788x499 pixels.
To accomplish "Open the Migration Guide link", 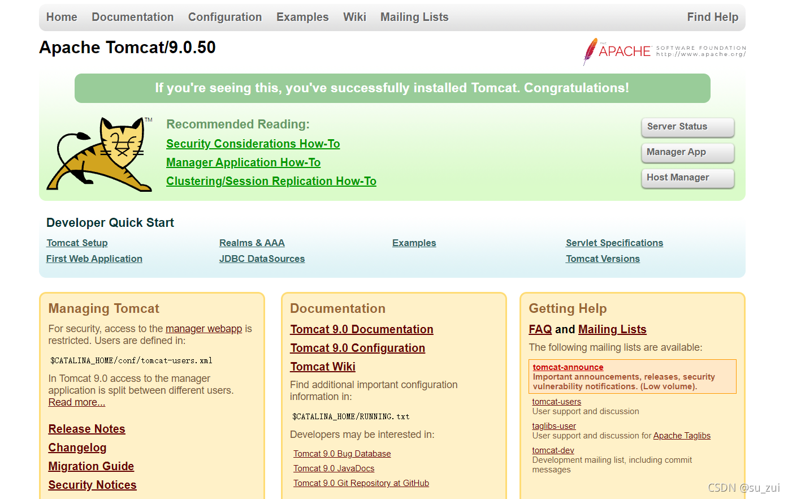I will coord(92,466).
